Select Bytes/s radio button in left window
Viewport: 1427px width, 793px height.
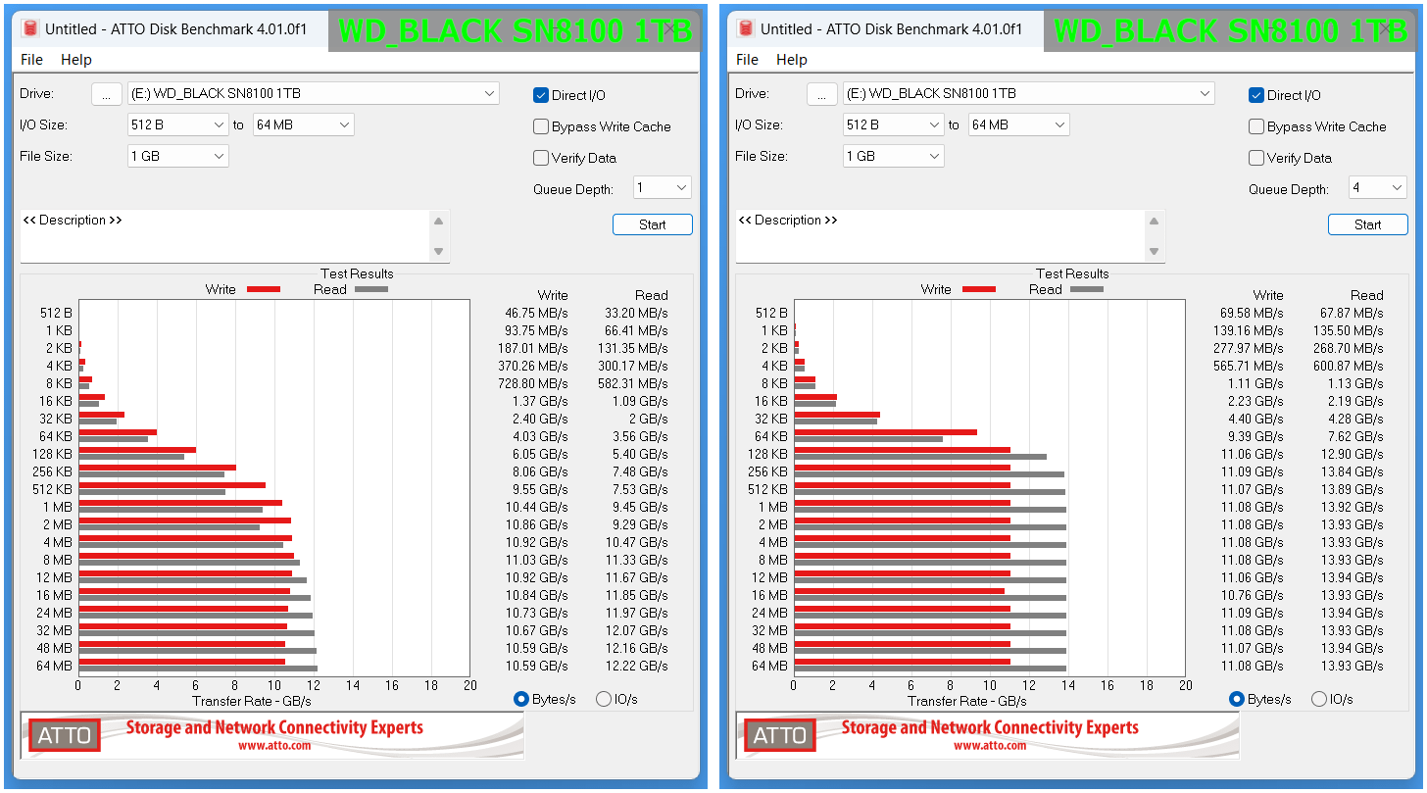(x=521, y=699)
